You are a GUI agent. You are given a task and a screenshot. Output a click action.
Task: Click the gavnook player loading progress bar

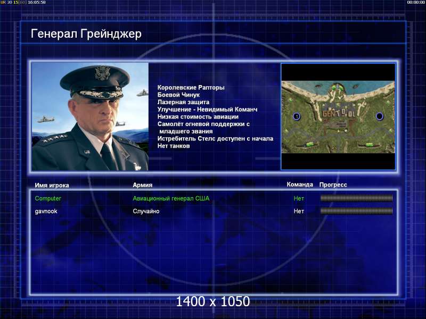coord(356,211)
